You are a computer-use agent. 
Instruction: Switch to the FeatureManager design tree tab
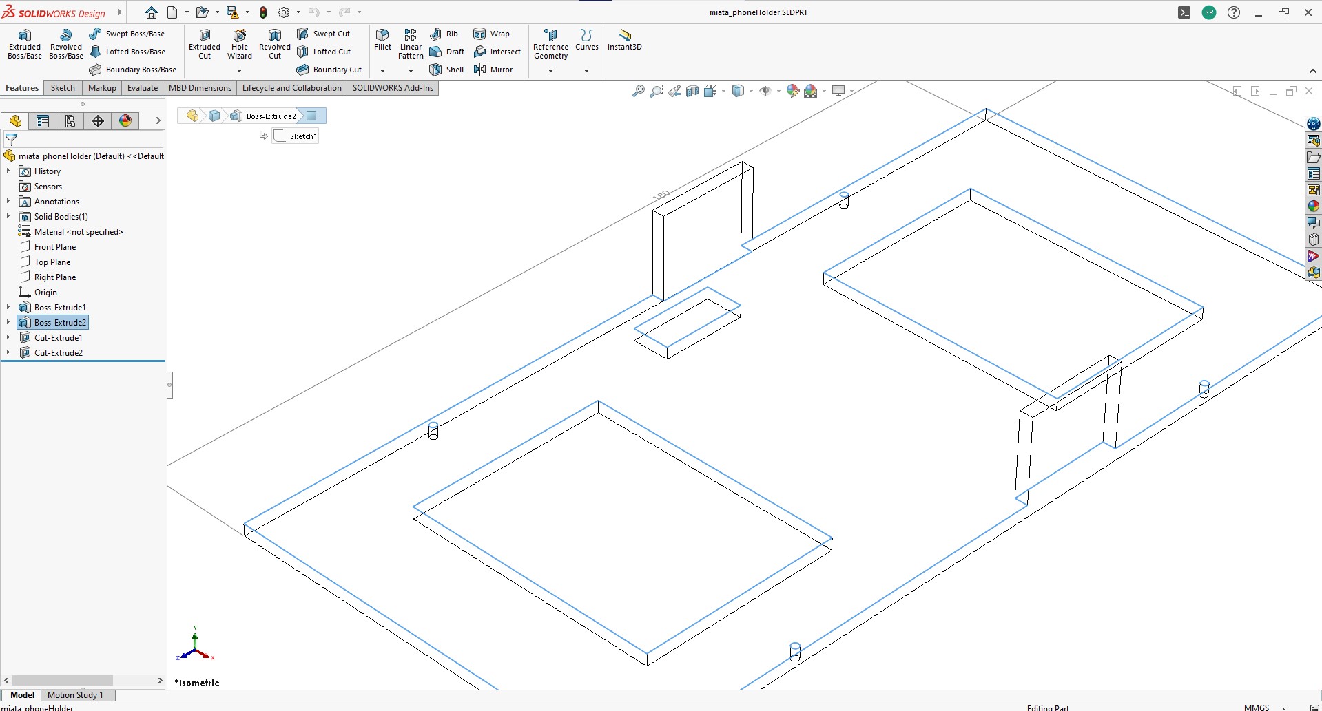(x=15, y=121)
